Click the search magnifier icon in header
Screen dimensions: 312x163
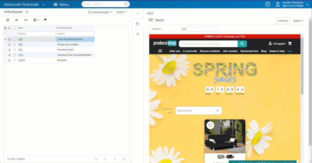click(x=126, y=4)
